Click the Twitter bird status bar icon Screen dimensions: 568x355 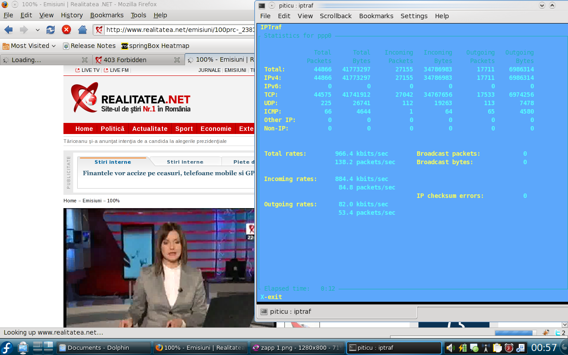point(558,333)
